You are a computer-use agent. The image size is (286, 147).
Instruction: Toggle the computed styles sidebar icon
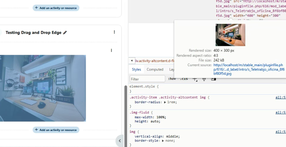pyautogui.click(x=213, y=79)
